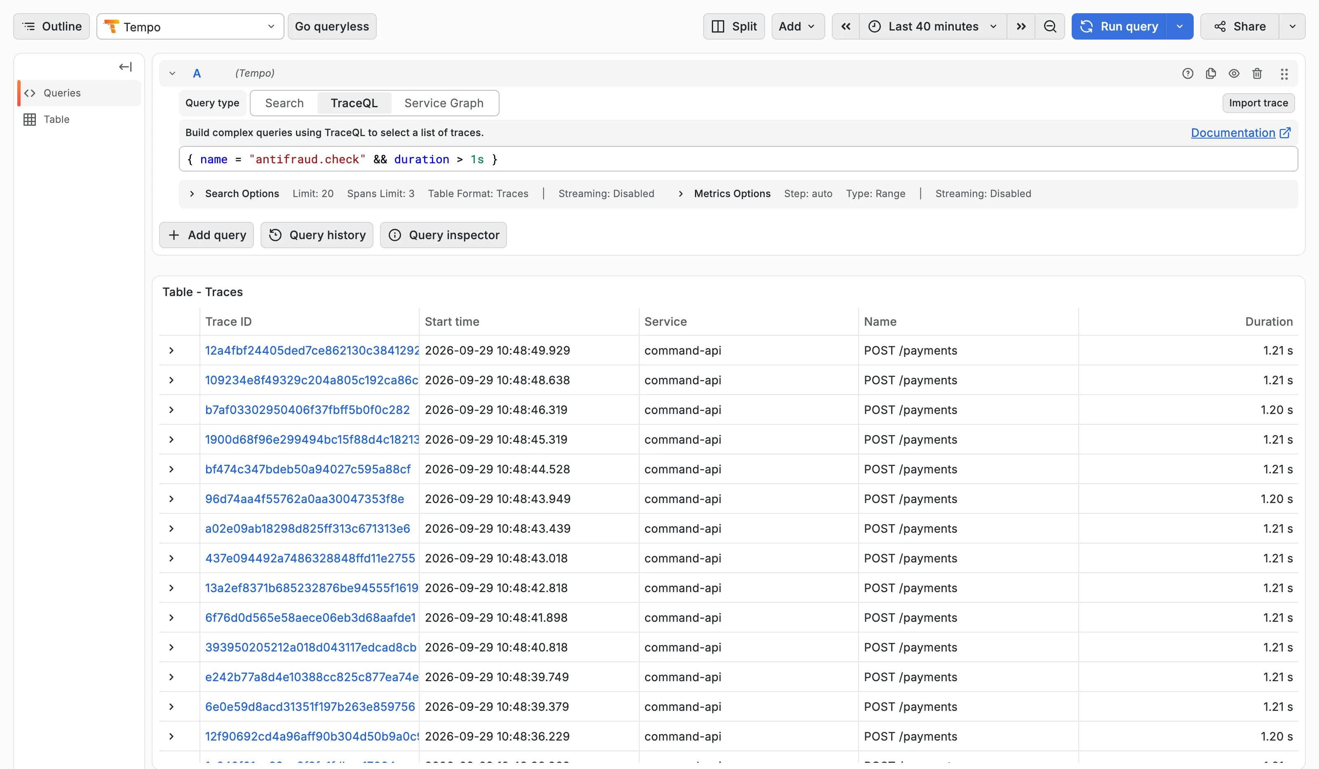1319x769 pixels.
Task: Expand trace row 6e0e59d8acd31351
Action: [171, 707]
